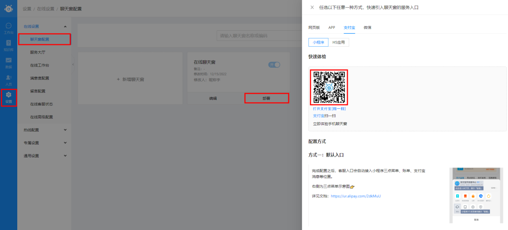Click the robot logo icon at top-left
The width and height of the screenshot is (508, 230).
click(9, 8)
